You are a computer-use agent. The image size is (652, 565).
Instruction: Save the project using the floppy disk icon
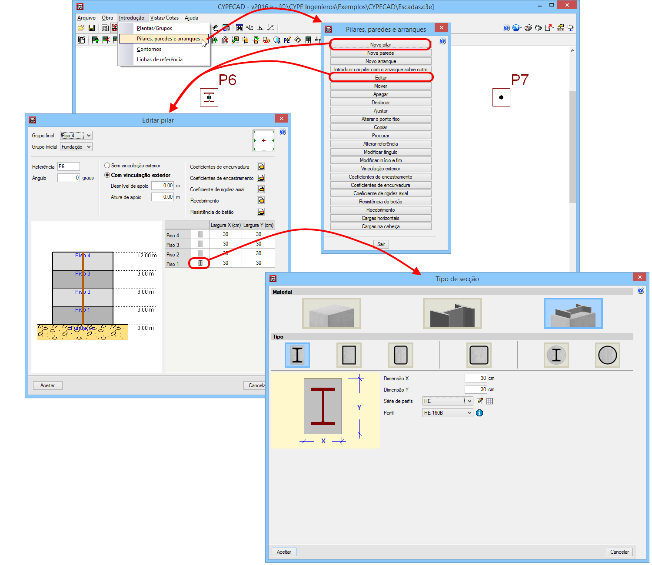click(92, 28)
